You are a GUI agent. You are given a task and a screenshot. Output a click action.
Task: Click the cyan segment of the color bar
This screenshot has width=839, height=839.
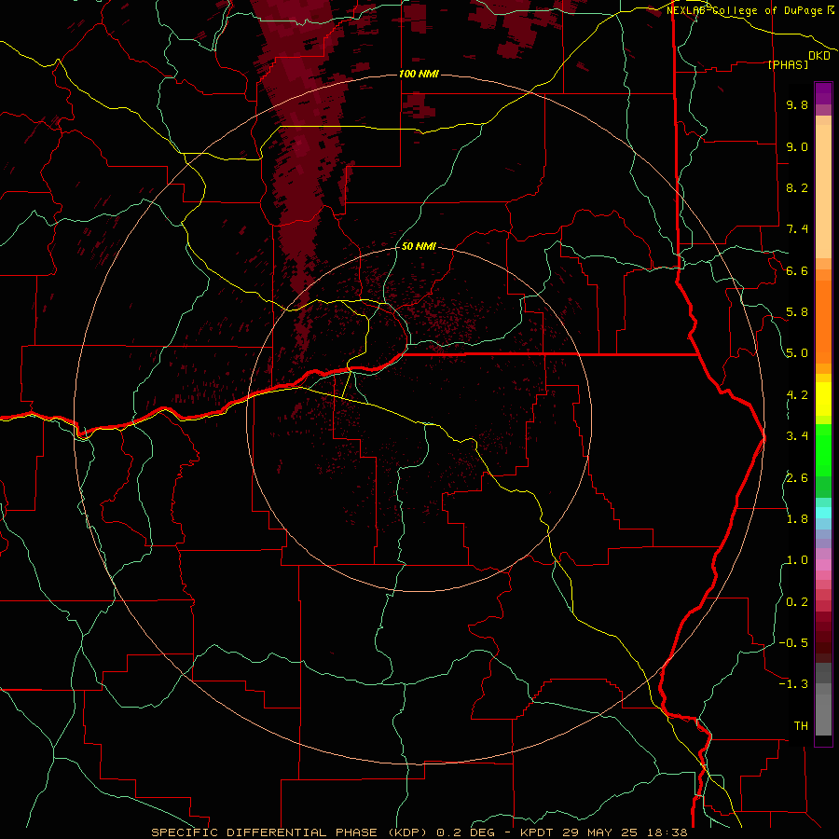click(823, 513)
